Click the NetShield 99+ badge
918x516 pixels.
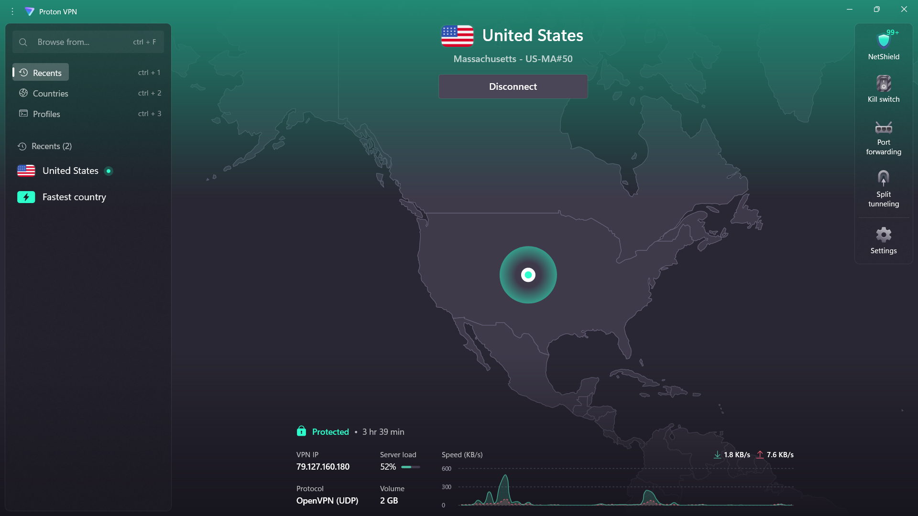893,32
